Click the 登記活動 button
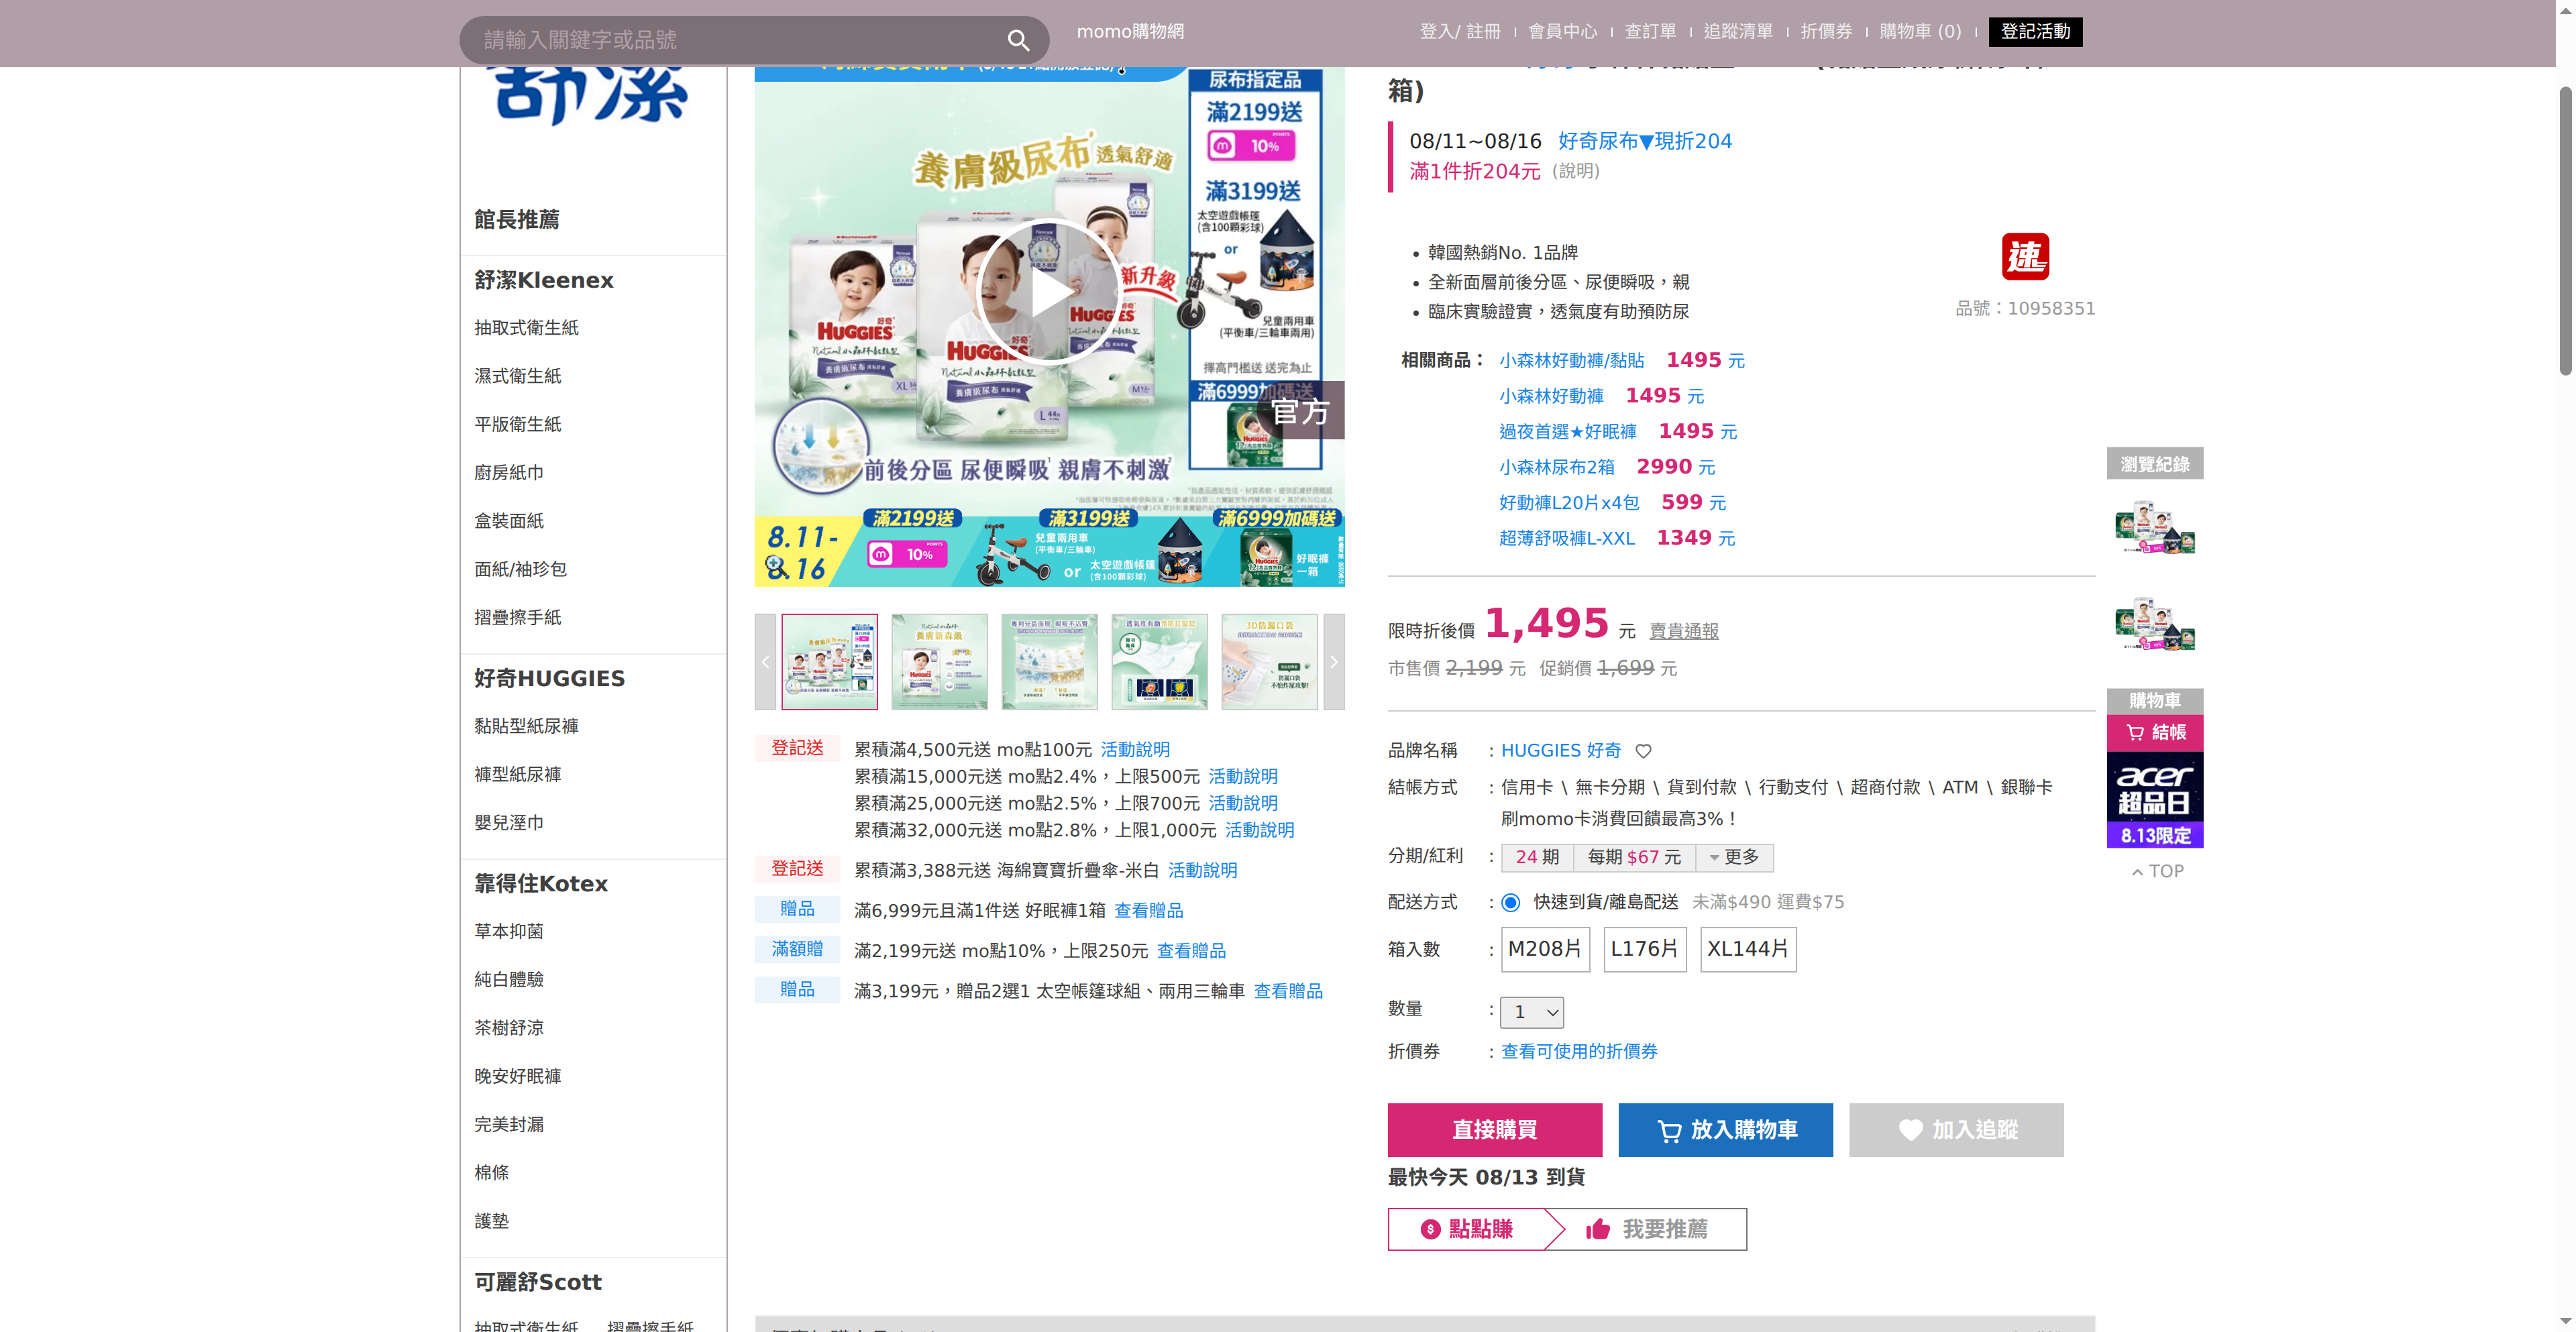 tap(2036, 32)
